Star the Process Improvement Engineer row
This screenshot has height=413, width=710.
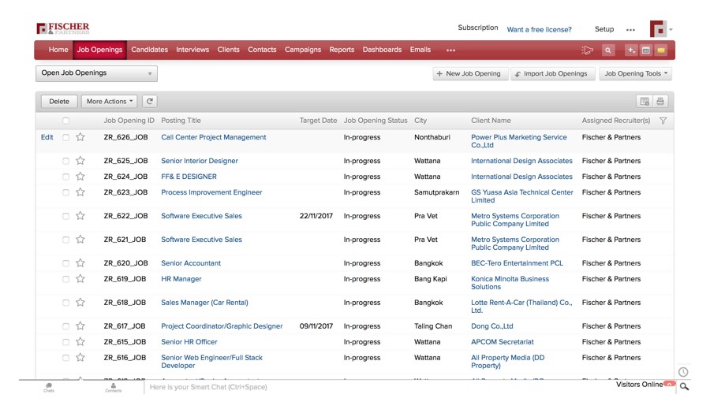(80, 192)
